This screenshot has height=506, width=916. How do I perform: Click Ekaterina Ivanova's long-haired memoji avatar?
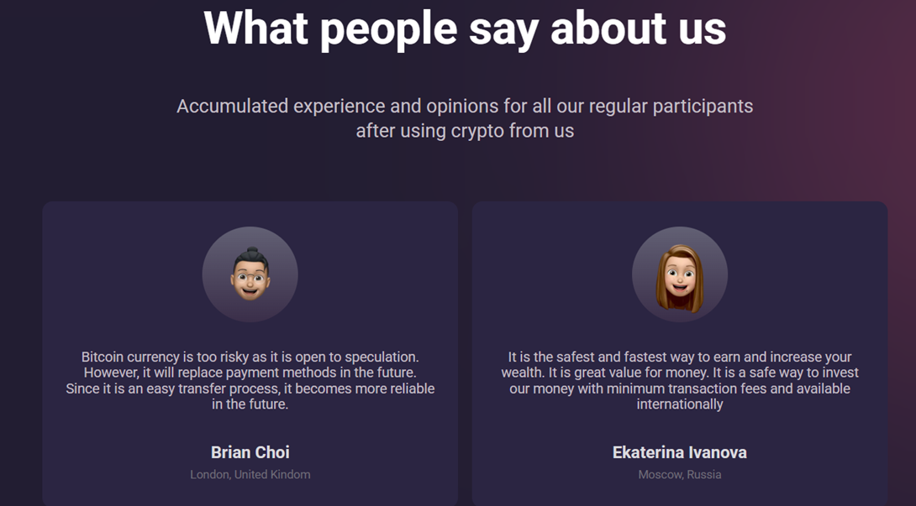coord(680,274)
